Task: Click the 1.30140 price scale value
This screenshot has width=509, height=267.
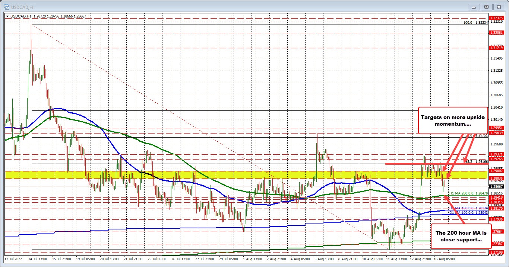Action: (x=497, y=119)
